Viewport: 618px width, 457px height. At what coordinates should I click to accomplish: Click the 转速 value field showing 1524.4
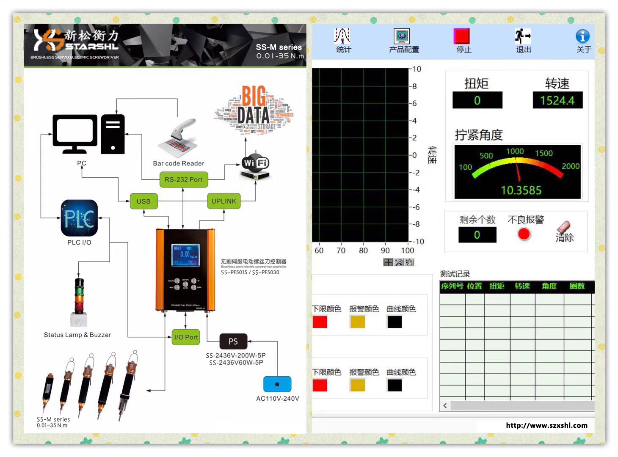[557, 100]
